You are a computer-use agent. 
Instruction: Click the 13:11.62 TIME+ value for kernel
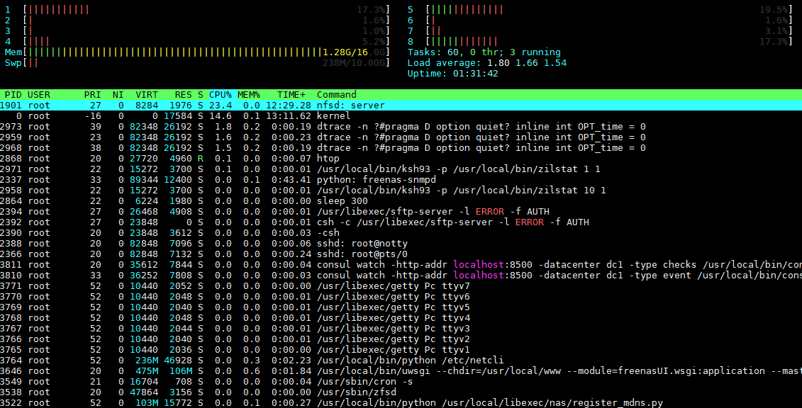[x=289, y=116]
